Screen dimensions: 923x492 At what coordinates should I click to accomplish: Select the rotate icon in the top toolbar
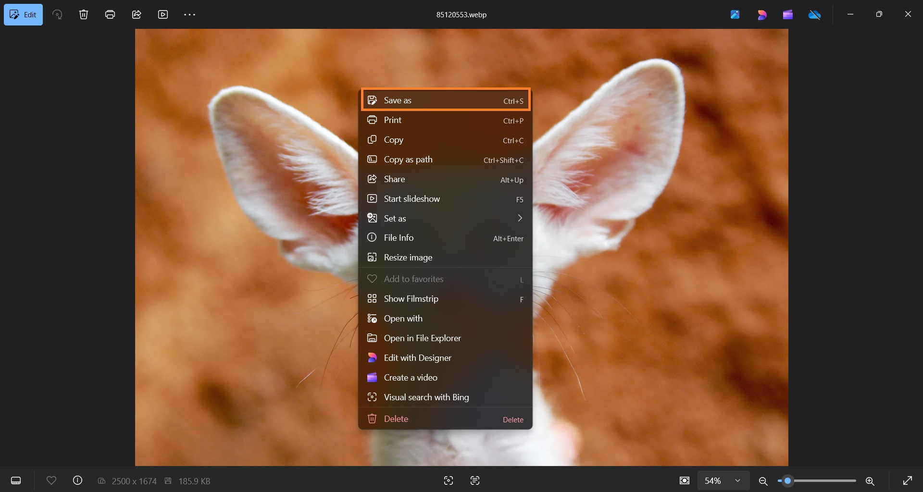pos(57,14)
